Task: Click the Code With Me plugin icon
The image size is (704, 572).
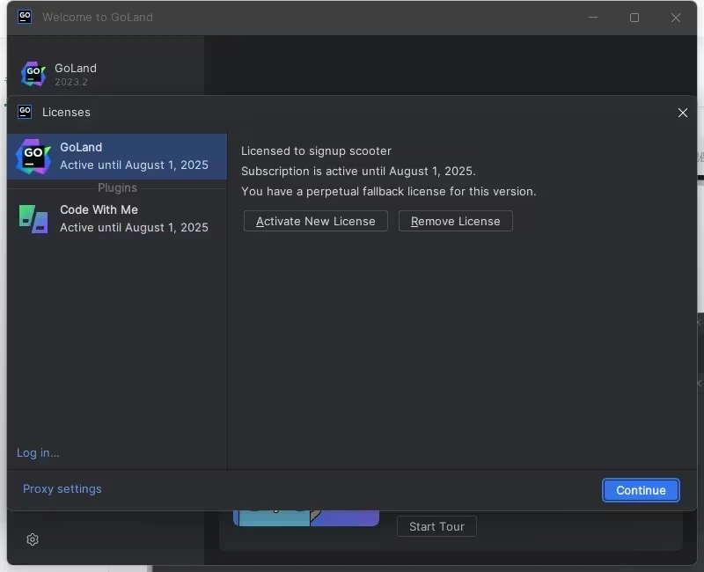Action: 33,218
